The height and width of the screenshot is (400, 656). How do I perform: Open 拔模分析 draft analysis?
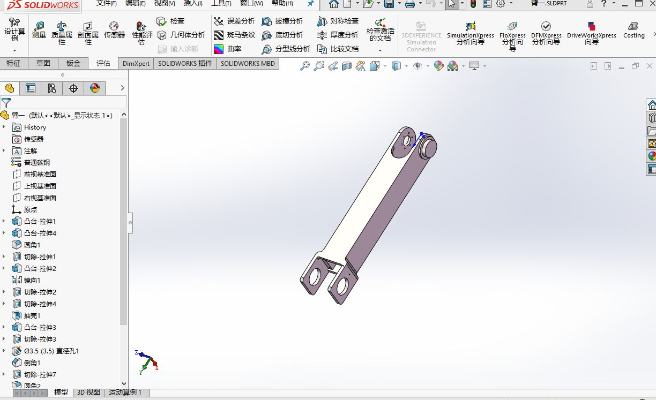click(282, 21)
